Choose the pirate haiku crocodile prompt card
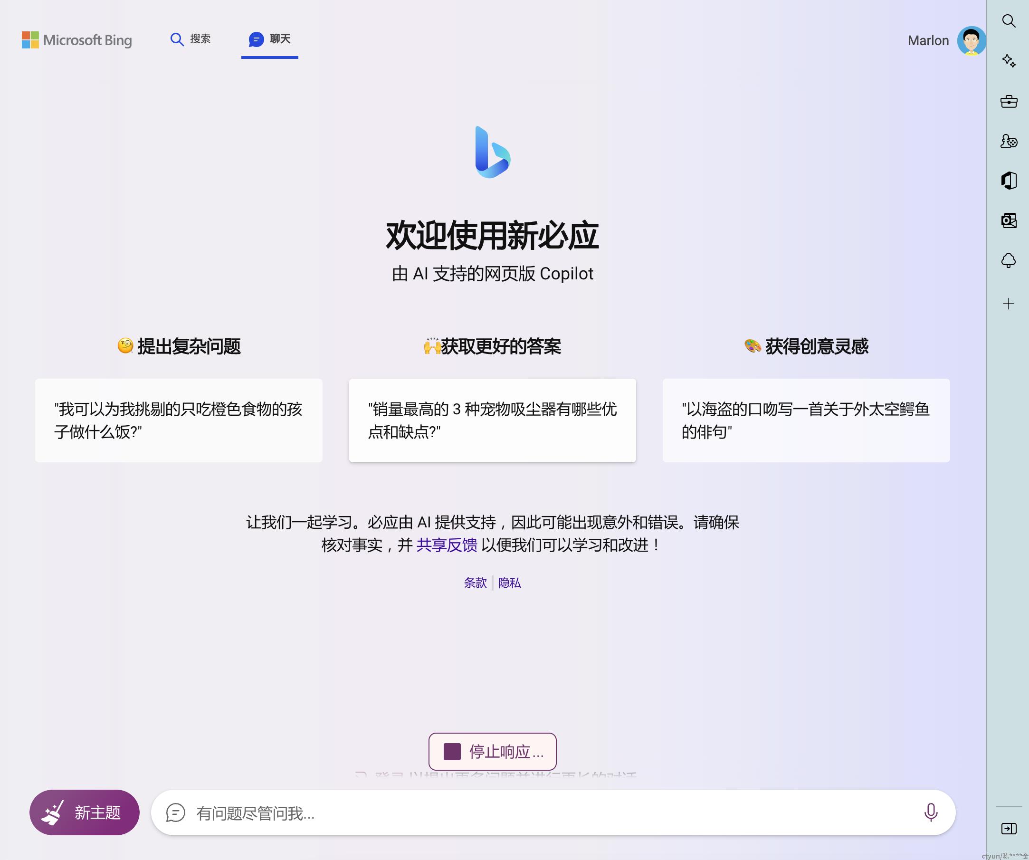 click(x=806, y=420)
